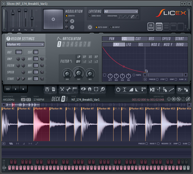Select articulator number 2
The height and width of the screenshot is (174, 193).
64,44
